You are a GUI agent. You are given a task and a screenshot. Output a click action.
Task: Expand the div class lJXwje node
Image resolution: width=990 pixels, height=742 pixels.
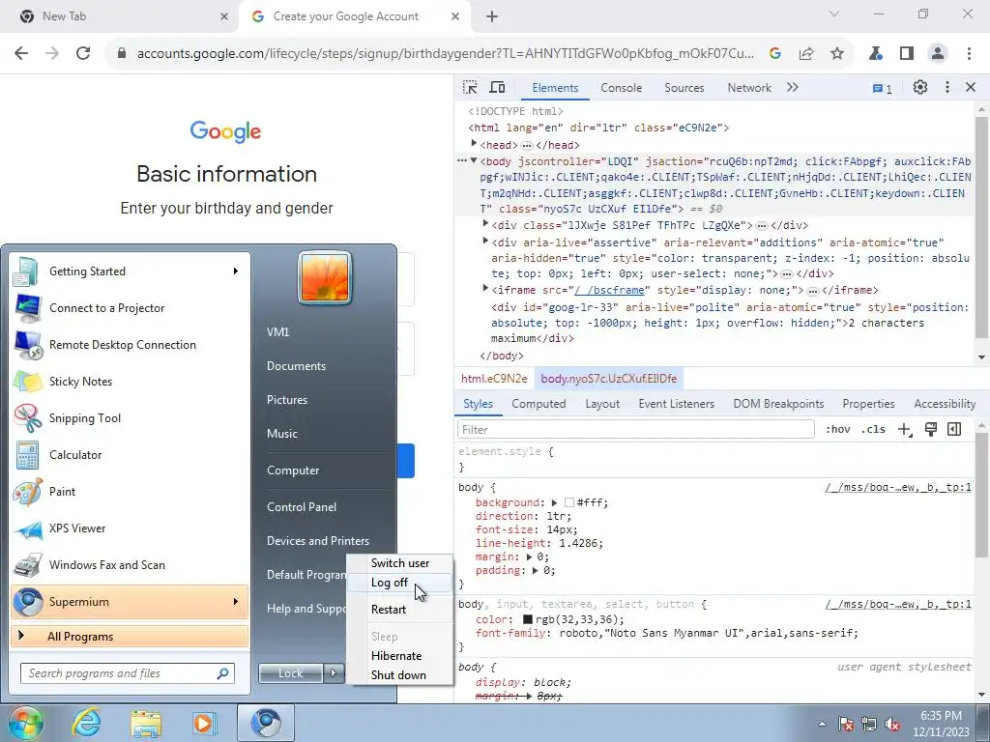point(485,224)
